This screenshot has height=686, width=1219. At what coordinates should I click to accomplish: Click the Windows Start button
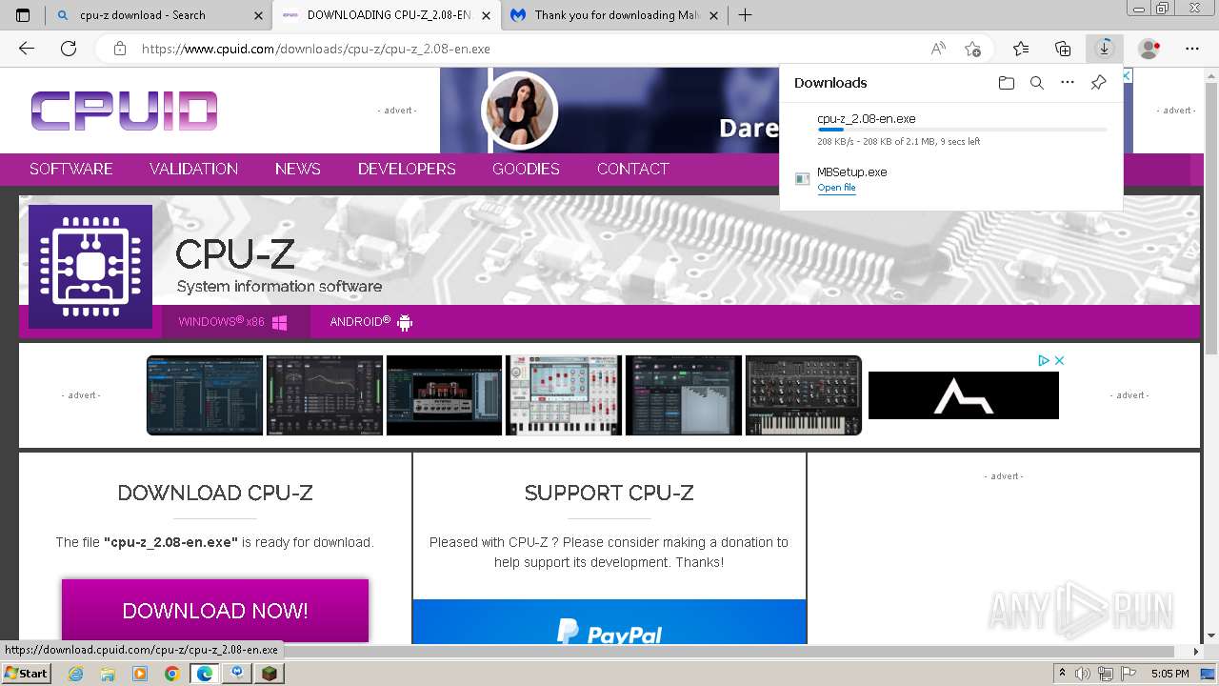point(27,673)
